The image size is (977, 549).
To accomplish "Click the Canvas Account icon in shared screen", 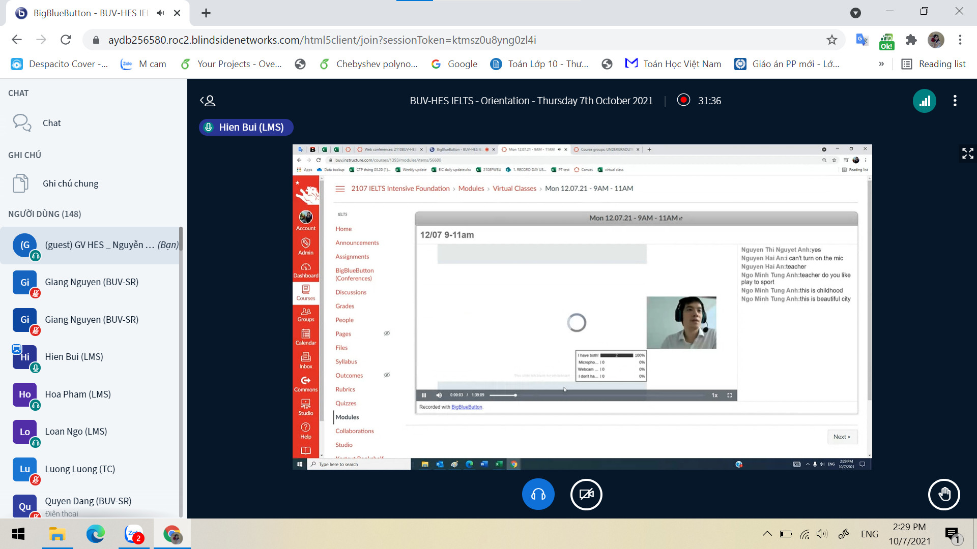I will pyautogui.click(x=306, y=221).
